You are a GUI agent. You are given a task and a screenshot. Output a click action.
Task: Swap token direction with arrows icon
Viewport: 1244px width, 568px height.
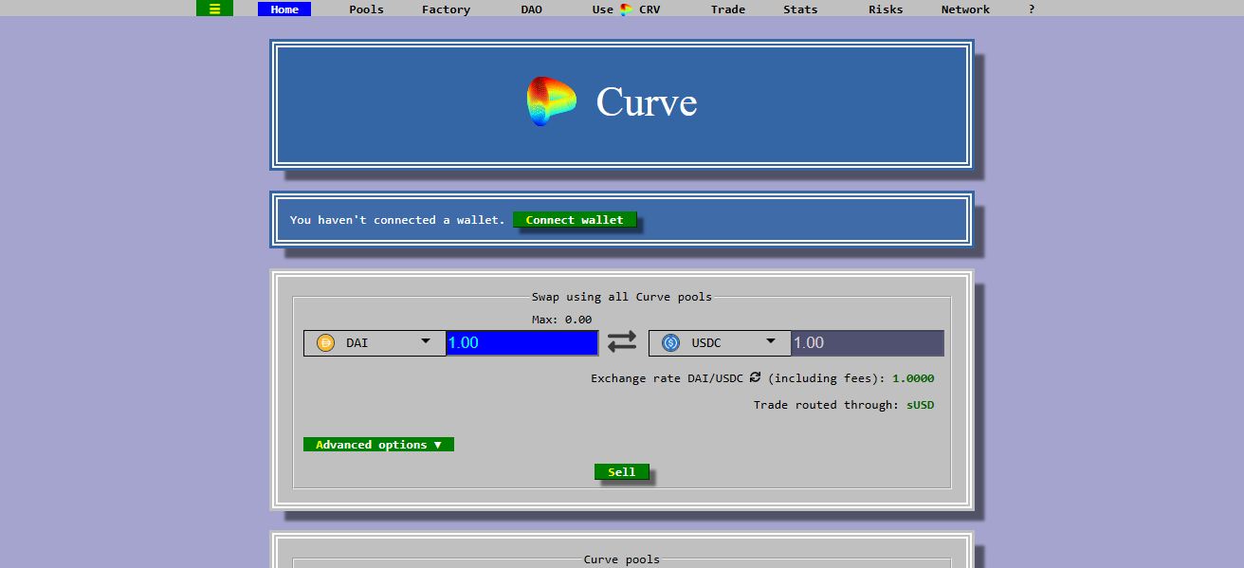(622, 342)
